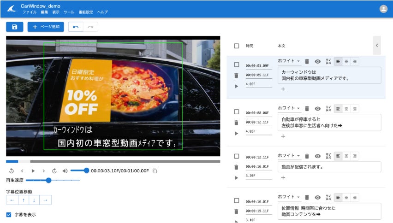Open ホワイト dropdown for 位置情報 caption

(x=289, y=197)
